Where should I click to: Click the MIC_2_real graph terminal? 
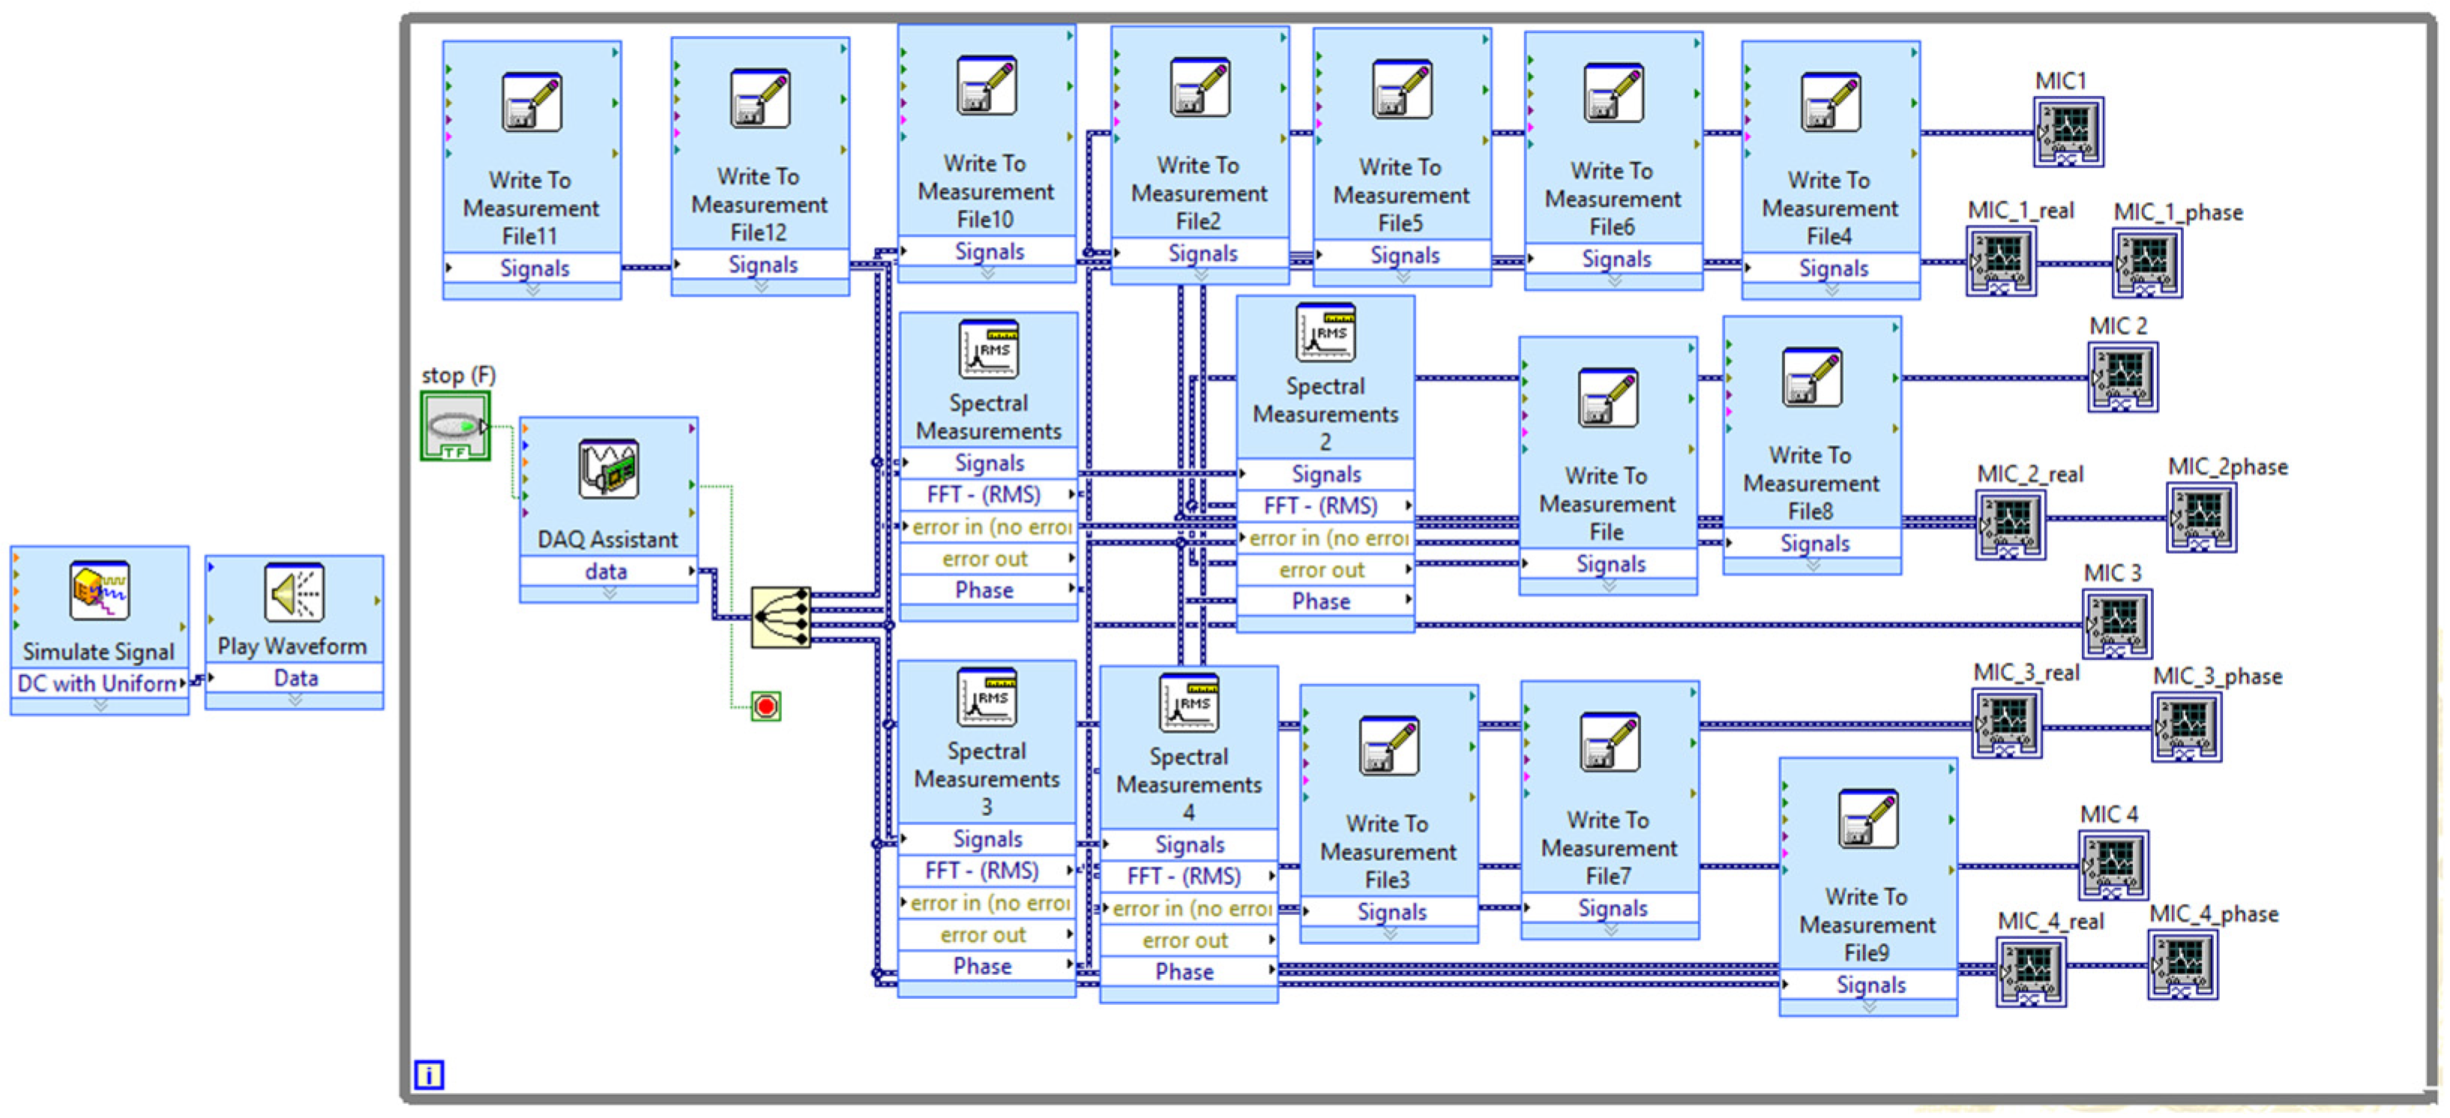[x=2010, y=524]
